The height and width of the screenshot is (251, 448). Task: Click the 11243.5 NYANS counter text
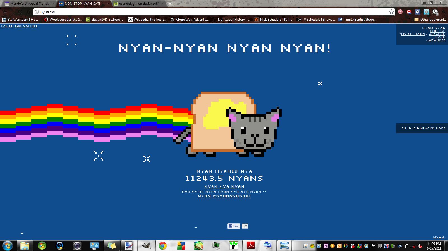coord(224,178)
